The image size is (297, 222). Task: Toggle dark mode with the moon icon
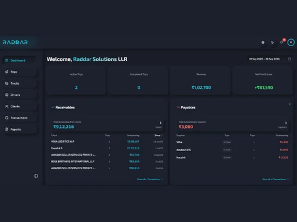(x=272, y=43)
